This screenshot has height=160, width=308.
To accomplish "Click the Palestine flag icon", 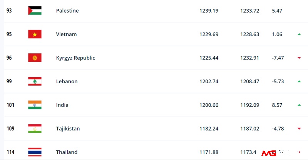I will click(35, 11).
